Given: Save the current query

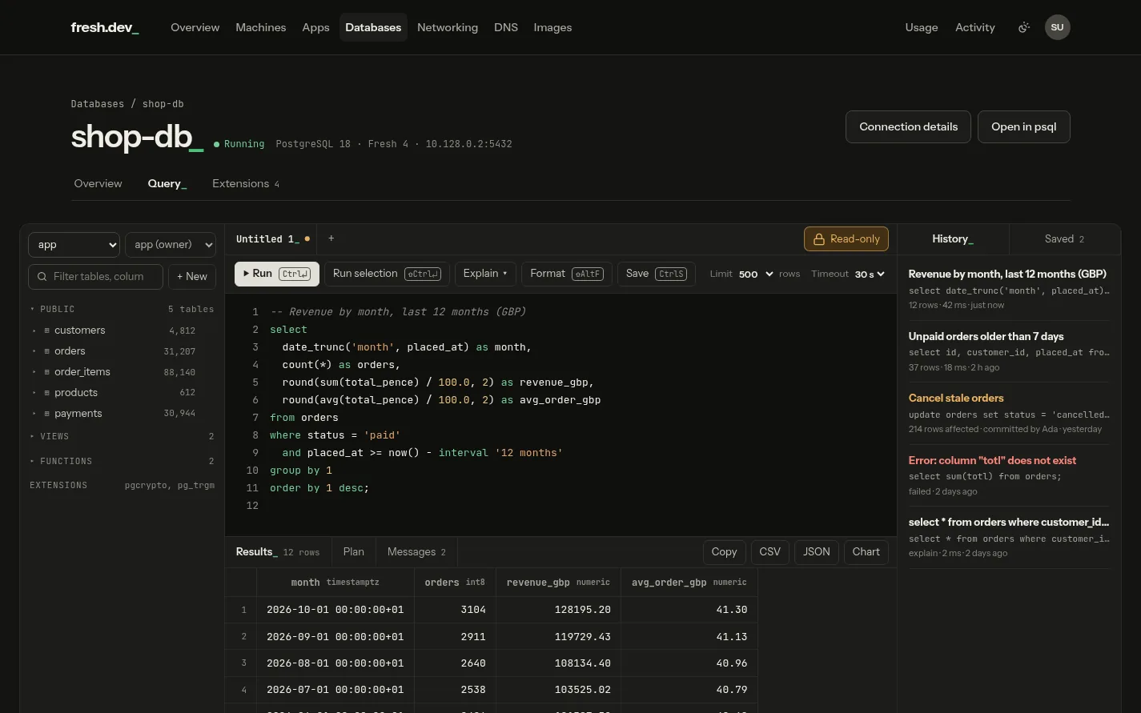Looking at the screenshot, I should pyautogui.click(x=657, y=274).
